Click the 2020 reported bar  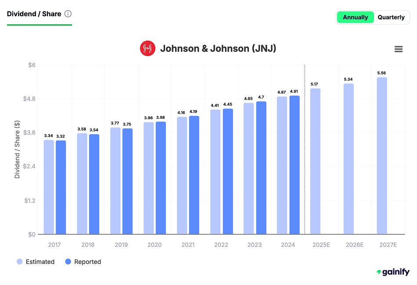click(x=161, y=178)
